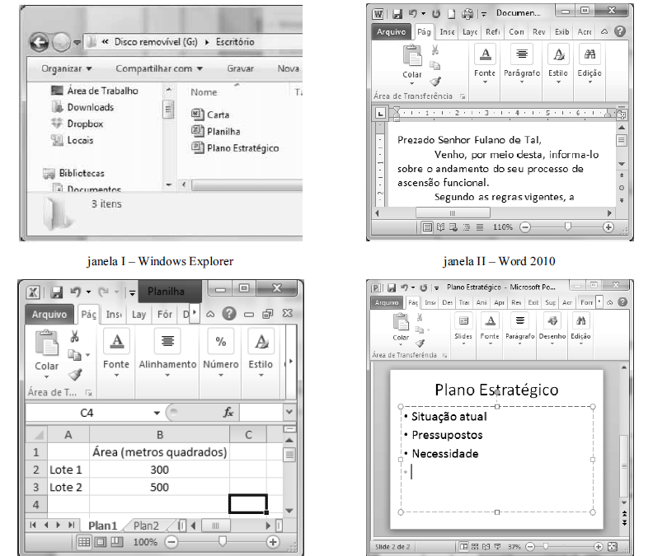Click the Gravar button in Explorer toolbar

(240, 68)
